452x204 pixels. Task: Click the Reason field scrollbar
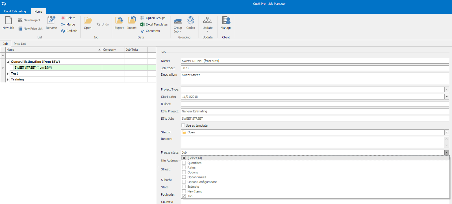click(x=447, y=142)
